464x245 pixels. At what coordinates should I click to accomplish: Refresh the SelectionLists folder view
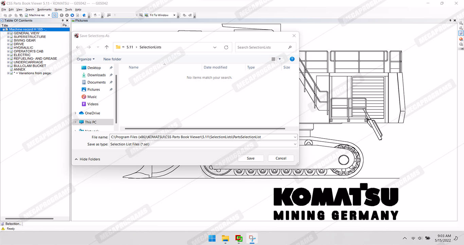[x=226, y=47]
